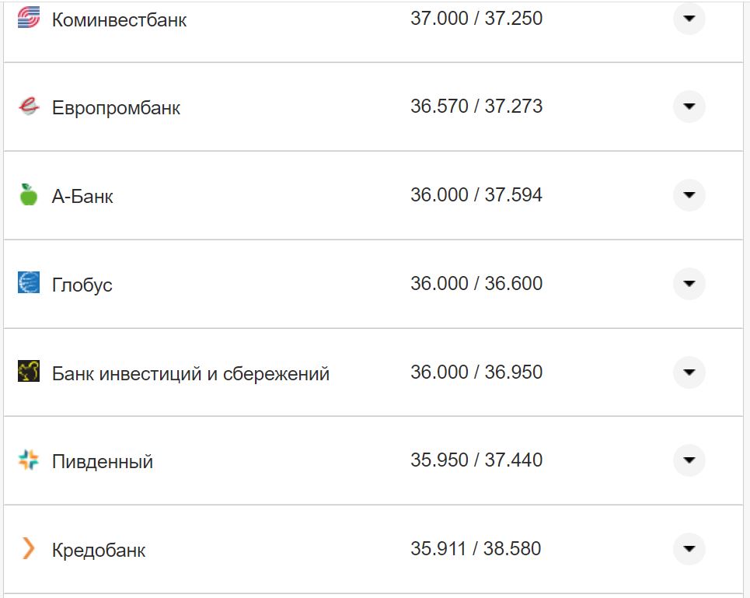The image size is (750, 598).
Task: Open the А-Банк dropdown arrow
Action: (x=689, y=195)
